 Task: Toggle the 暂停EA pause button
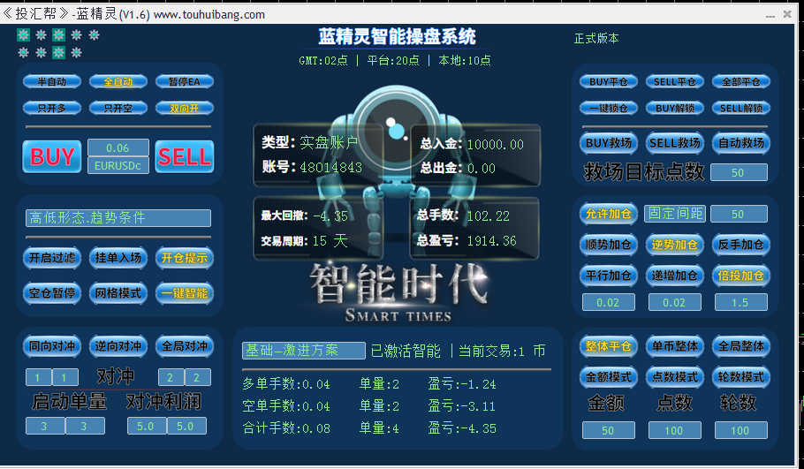tap(184, 81)
